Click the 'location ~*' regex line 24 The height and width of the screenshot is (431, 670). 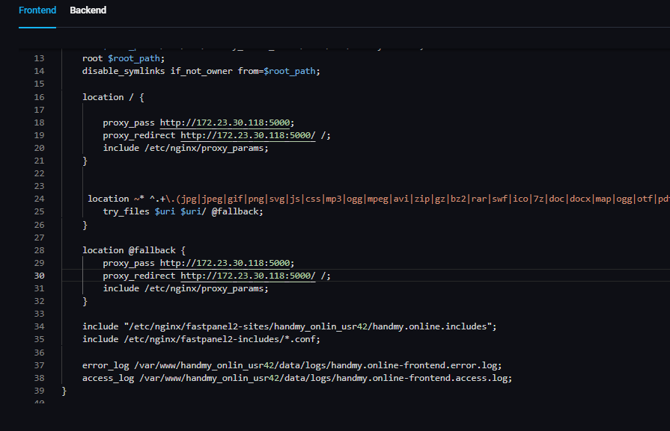(379, 199)
